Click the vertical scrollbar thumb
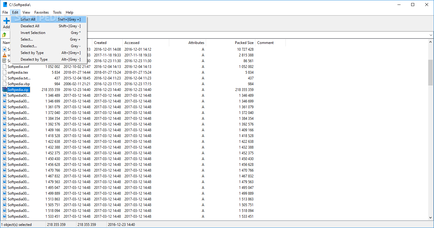 [x=430, y=72]
